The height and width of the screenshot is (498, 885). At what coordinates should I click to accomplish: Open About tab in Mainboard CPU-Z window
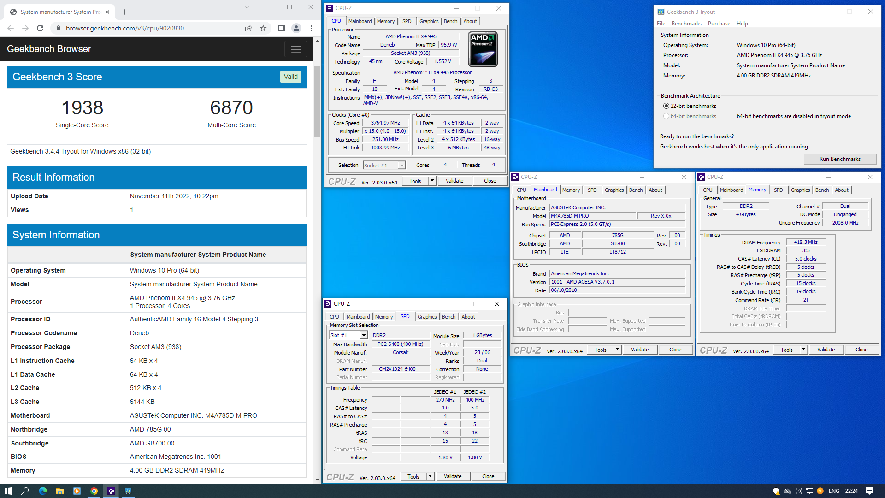[655, 190]
